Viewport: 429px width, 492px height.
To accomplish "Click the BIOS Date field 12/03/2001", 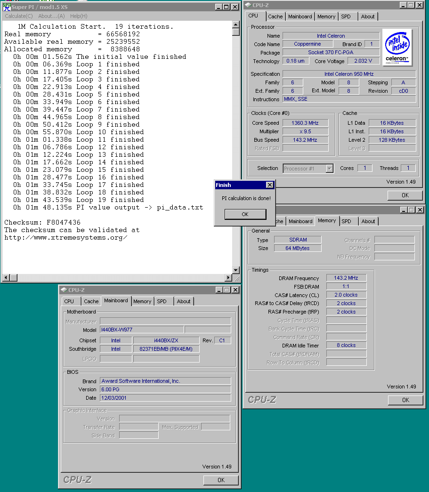I will 165,398.
